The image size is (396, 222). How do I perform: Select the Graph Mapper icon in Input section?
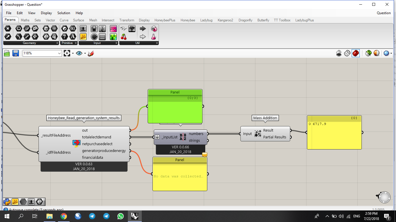pyautogui.click(x=83, y=37)
